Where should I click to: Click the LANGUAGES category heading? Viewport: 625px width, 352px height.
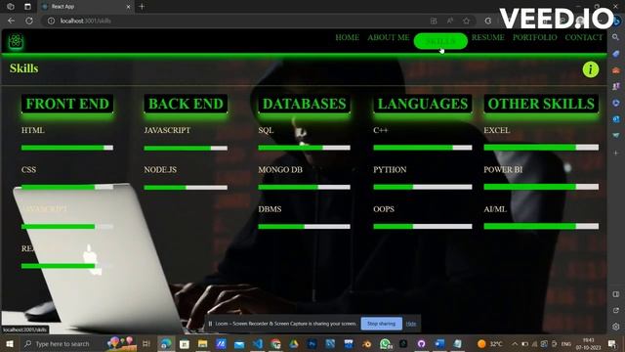tap(423, 104)
